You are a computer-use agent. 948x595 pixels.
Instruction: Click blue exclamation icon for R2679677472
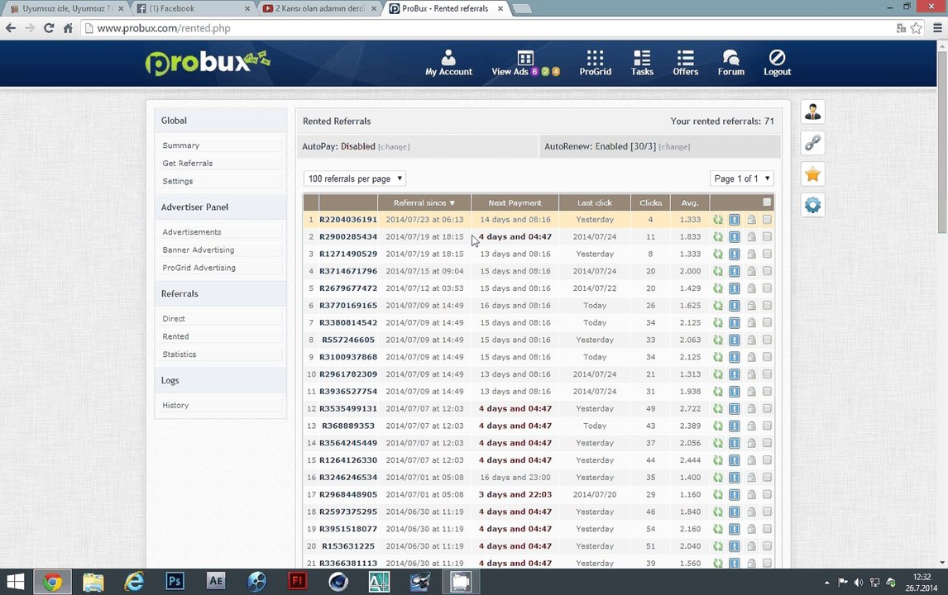(734, 288)
